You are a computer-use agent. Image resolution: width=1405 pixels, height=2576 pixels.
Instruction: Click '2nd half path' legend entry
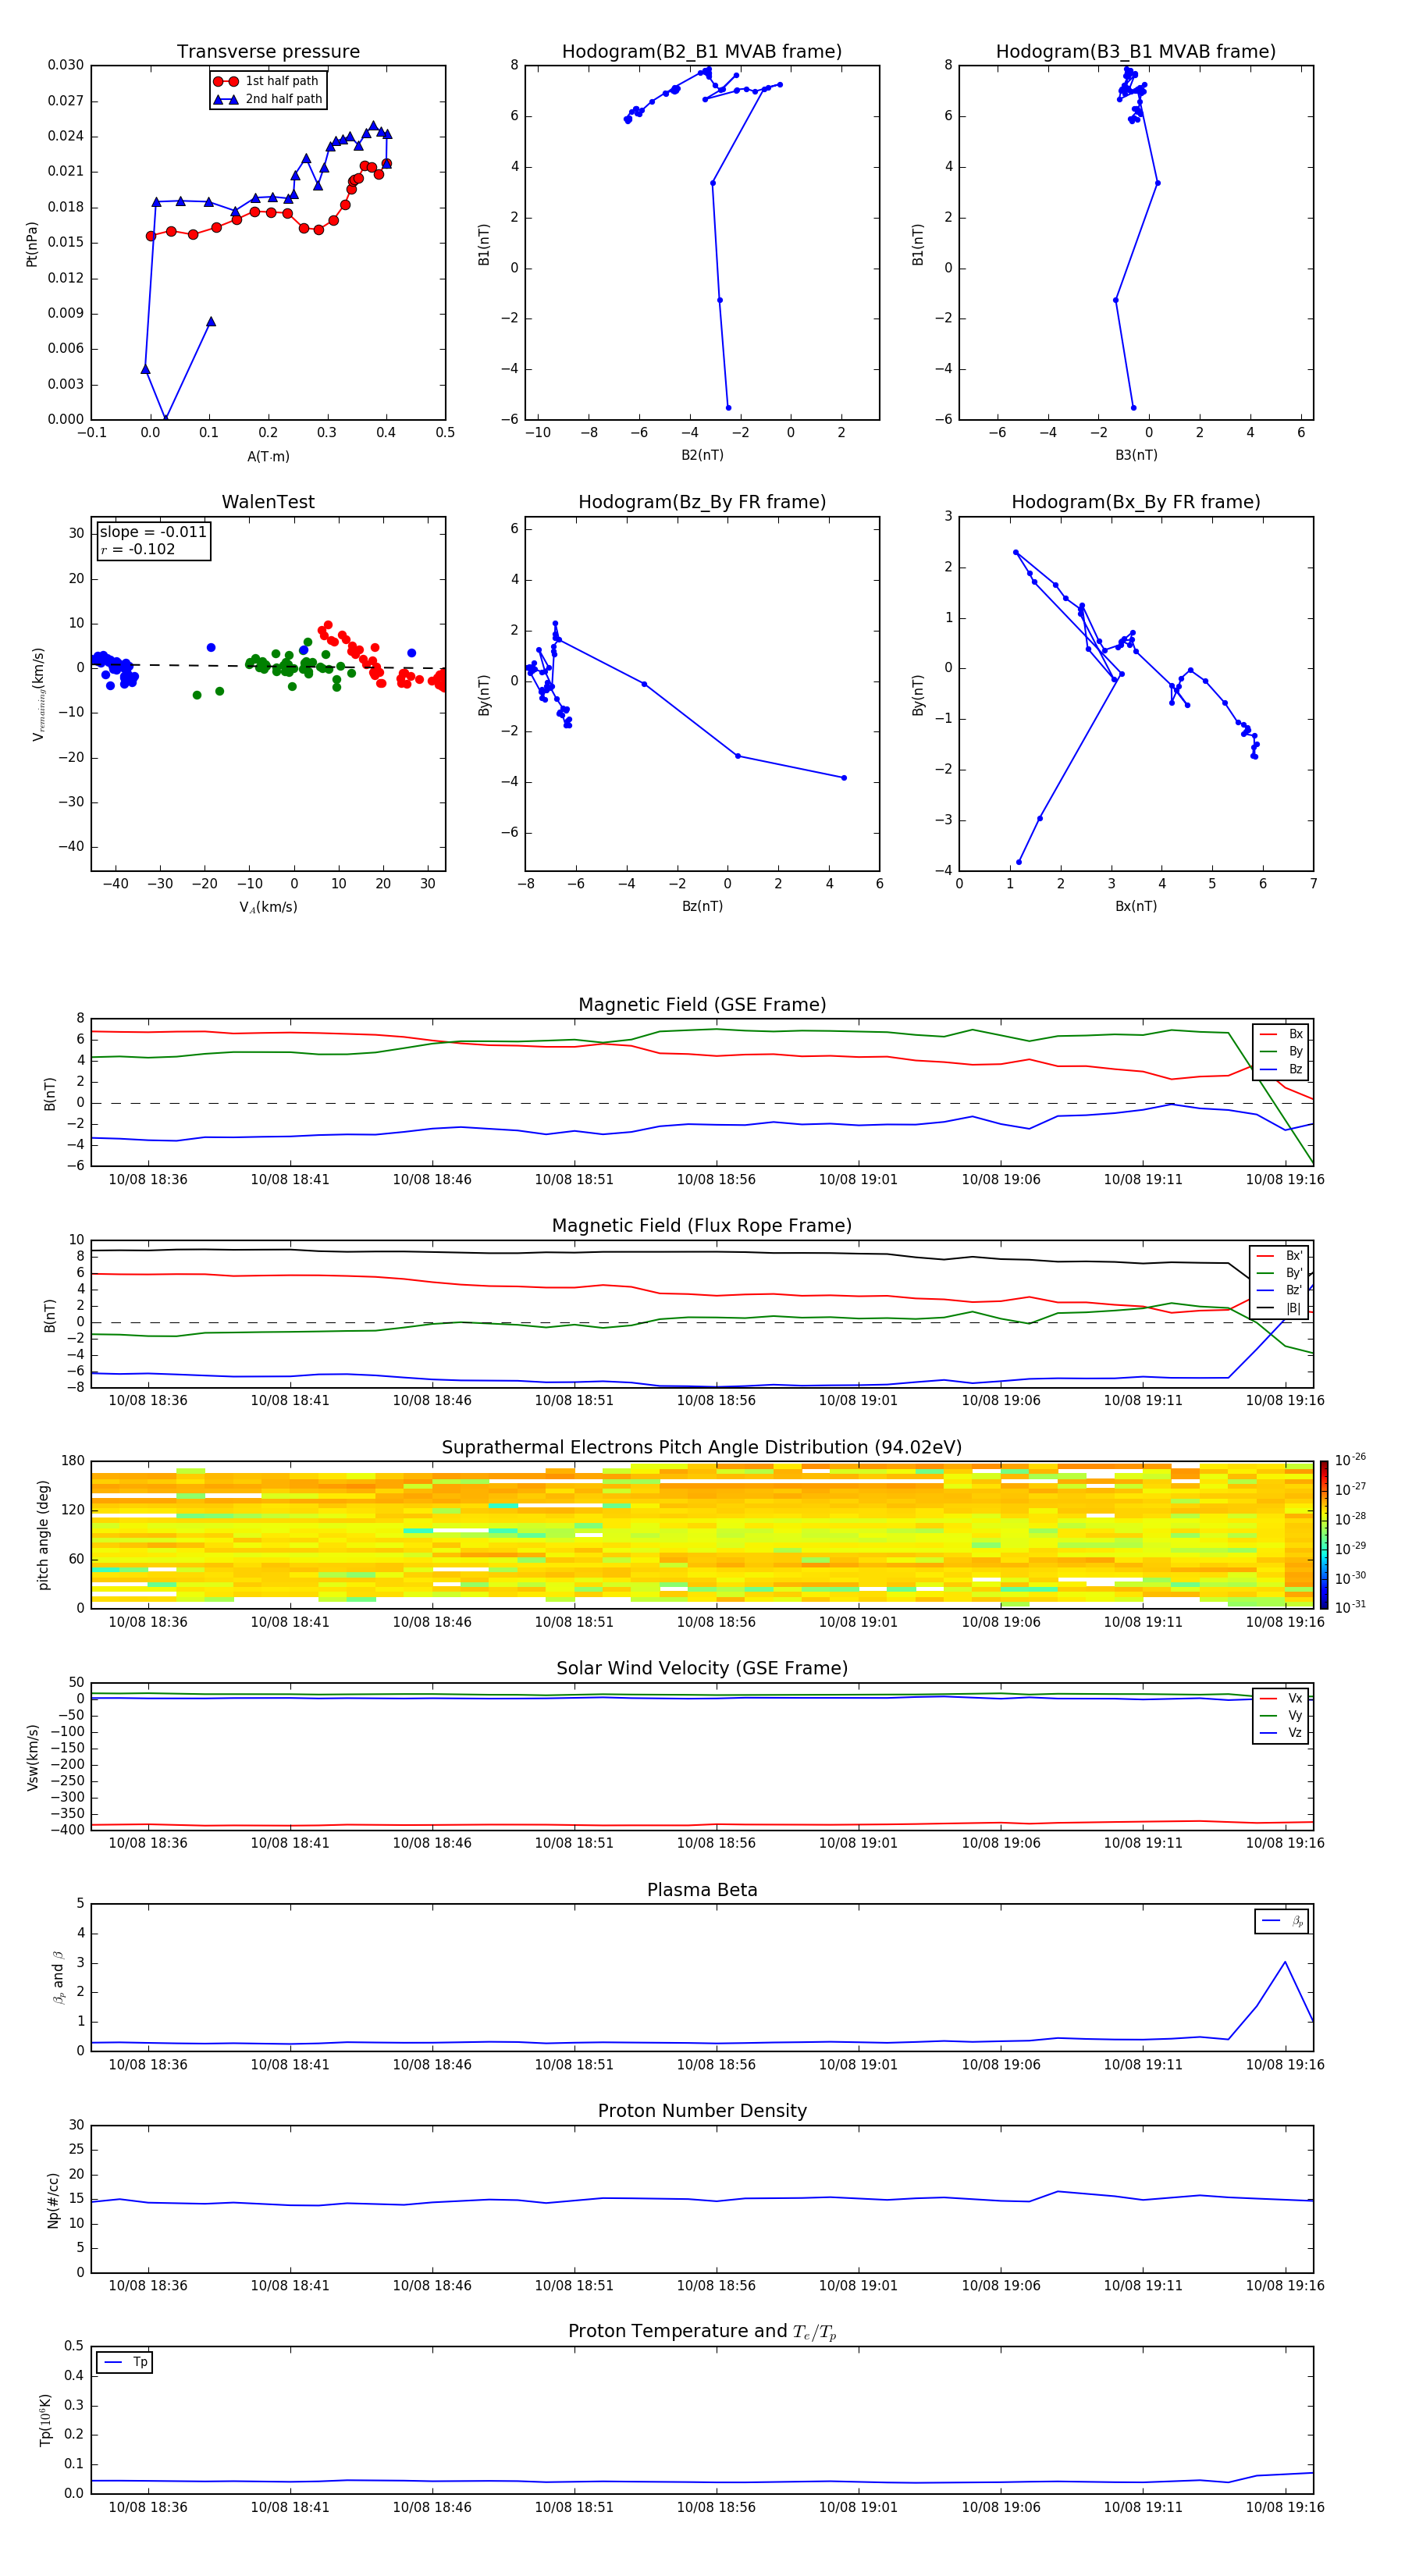coord(267,99)
